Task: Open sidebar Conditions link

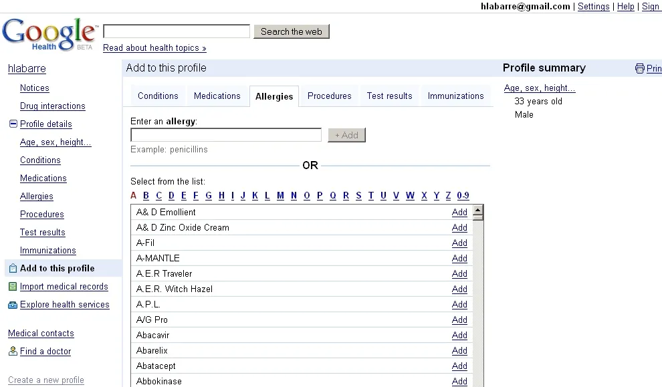Action: [41, 160]
